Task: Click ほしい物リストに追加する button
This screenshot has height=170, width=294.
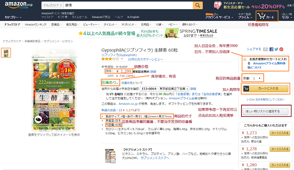Action: [265, 111]
